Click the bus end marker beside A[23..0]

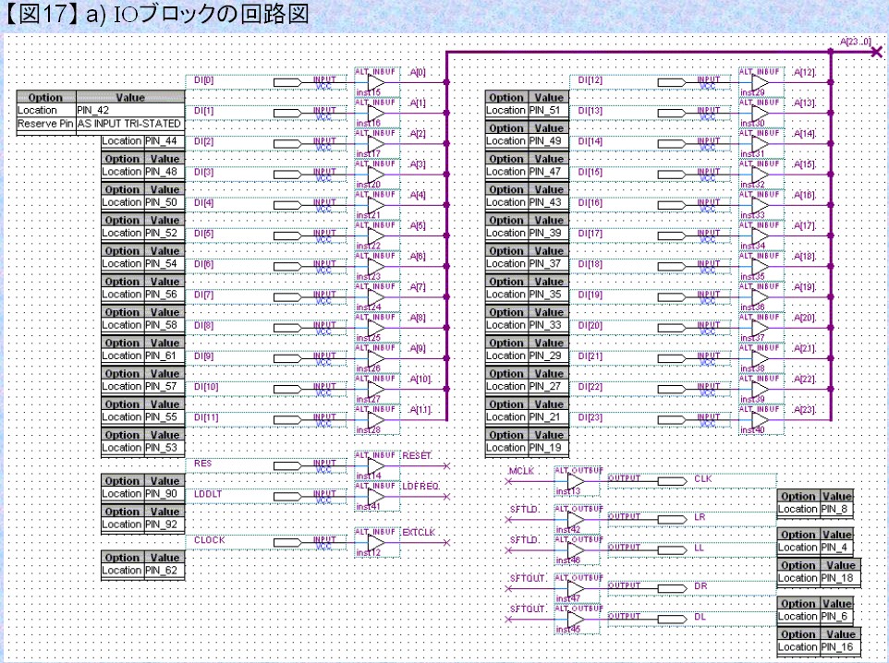877,52
